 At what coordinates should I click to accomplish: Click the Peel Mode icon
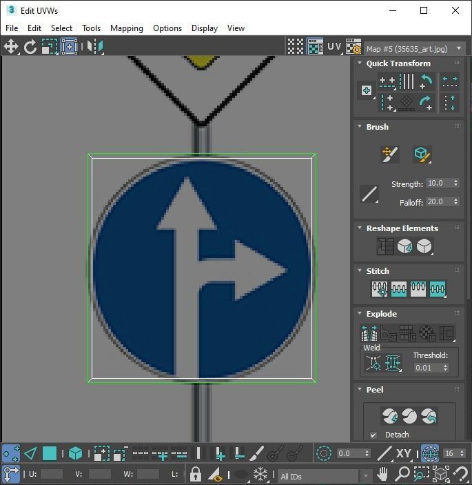click(409, 416)
